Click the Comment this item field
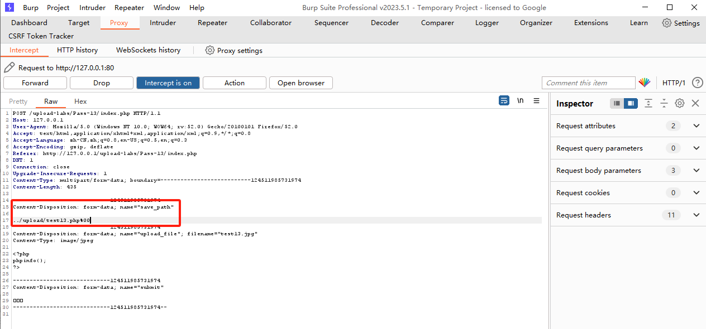The image size is (706, 329). [589, 83]
